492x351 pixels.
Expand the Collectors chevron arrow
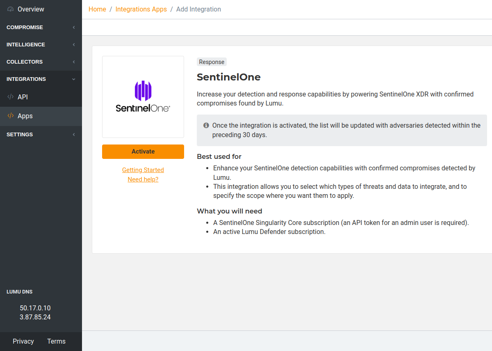(74, 62)
